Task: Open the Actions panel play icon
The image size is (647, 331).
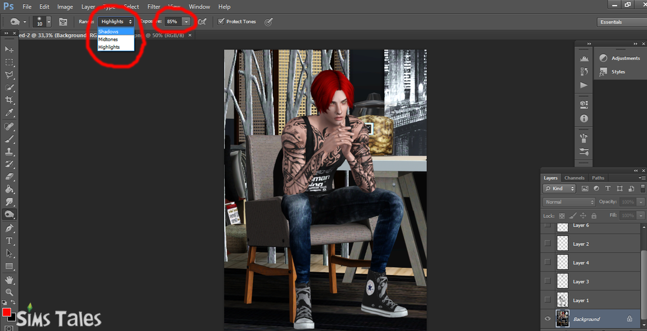Action: coord(584,85)
